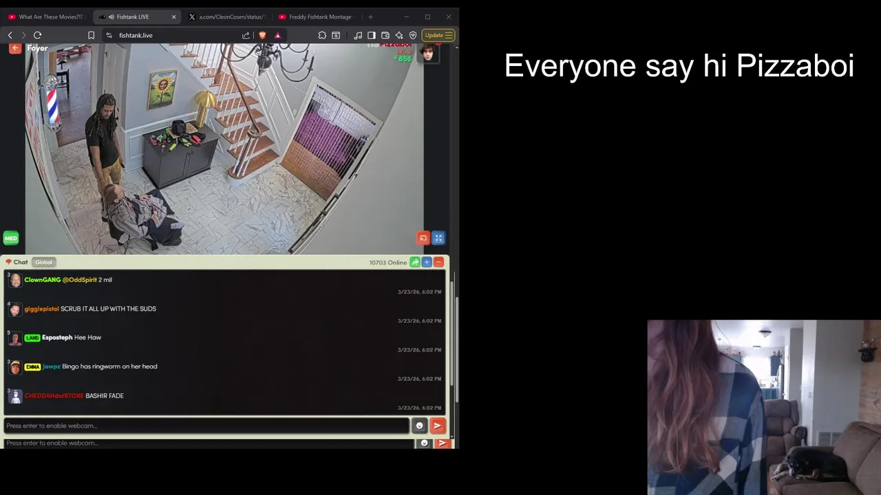Screen dimensions: 881x495
Task: Click username ClownGANG in chat
Action: point(43,280)
